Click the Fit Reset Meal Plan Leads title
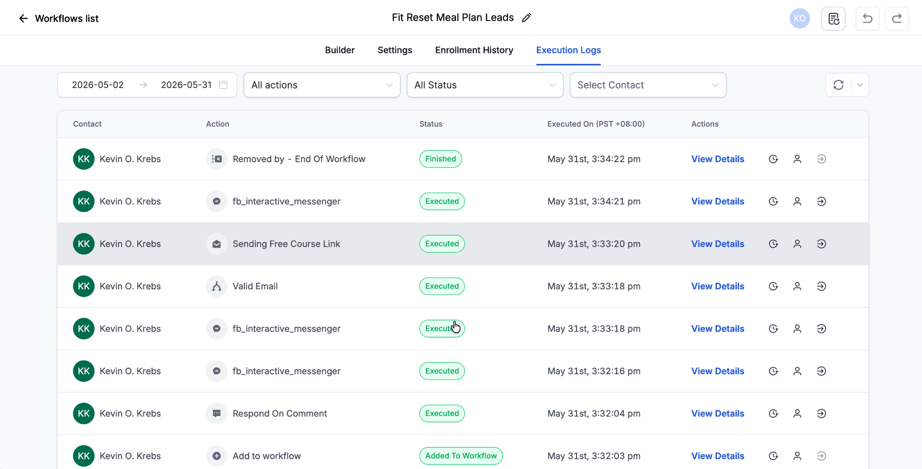 click(453, 18)
